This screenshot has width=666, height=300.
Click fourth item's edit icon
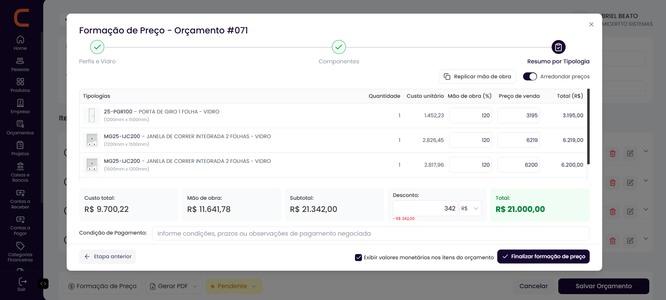pos(630,241)
